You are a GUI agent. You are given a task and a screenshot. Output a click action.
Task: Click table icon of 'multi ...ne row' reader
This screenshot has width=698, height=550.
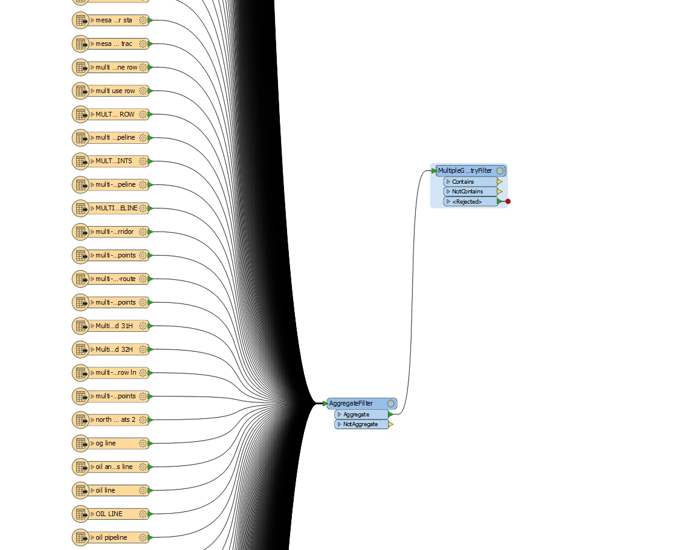tap(81, 67)
